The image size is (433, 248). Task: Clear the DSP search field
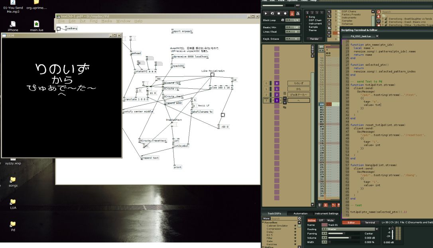click(299, 219)
